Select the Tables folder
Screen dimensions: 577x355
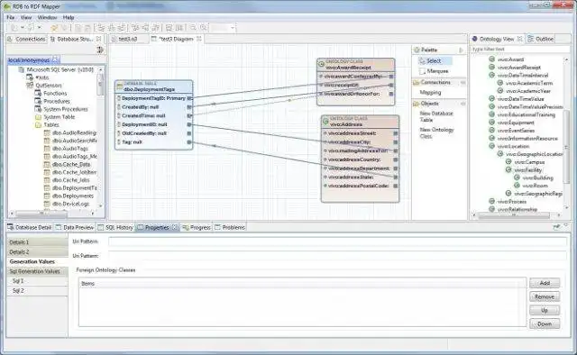[x=47, y=124]
